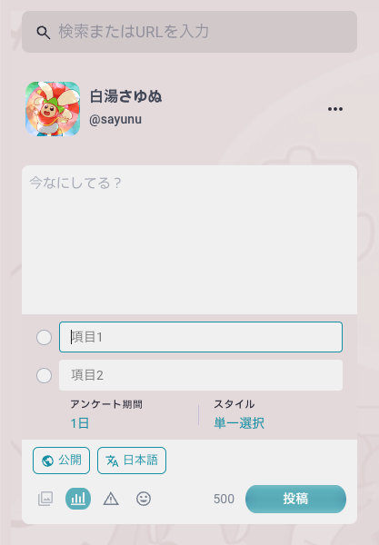Open the 白湯さゆぬ display name link
Screen dimensions: 379x545
125,96
